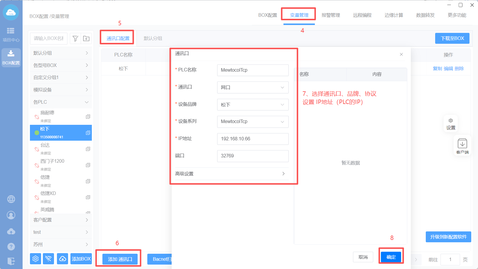478x269 pixels.
Task: Click the copy icon next to 施耐德
Action: pos(88,117)
